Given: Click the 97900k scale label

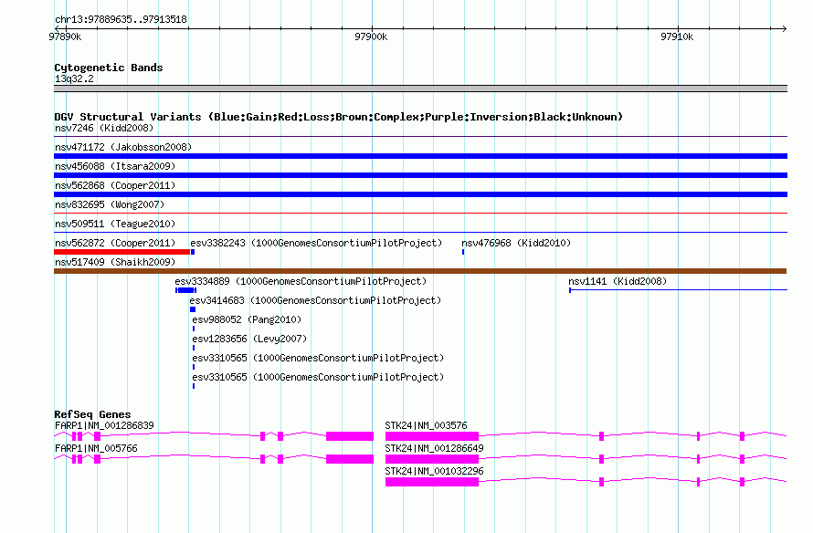Looking at the screenshot, I should click(371, 37).
